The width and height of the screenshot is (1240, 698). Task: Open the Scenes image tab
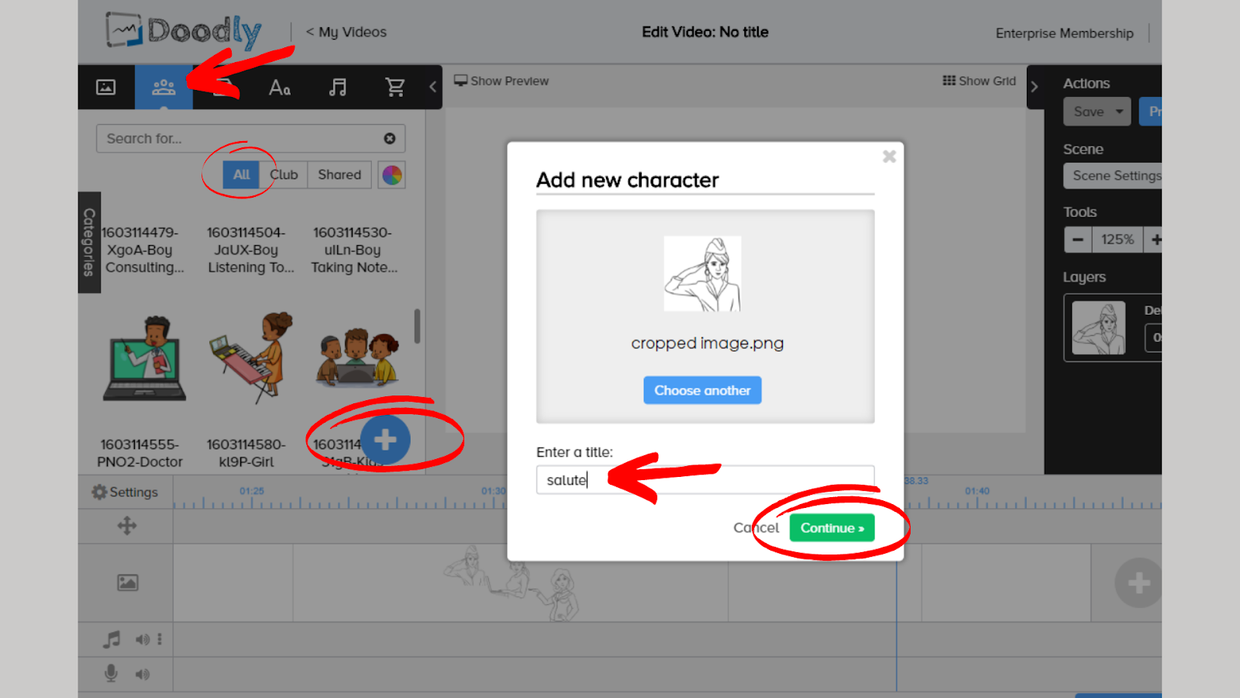click(106, 87)
